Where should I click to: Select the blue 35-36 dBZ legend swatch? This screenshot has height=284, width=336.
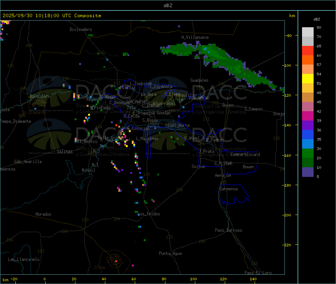click(308, 134)
